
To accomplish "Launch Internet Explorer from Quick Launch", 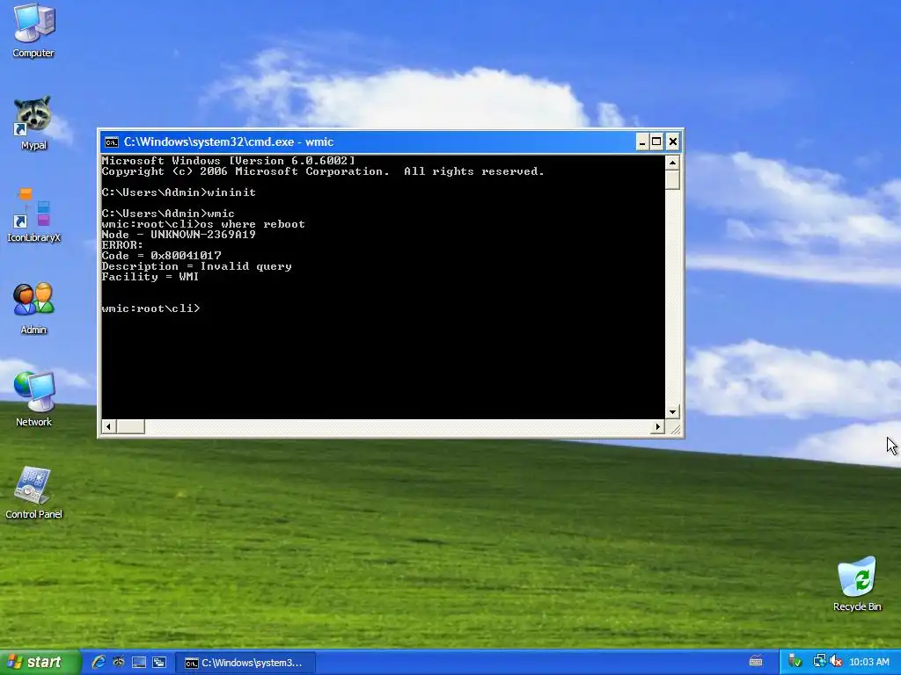I will (99, 663).
